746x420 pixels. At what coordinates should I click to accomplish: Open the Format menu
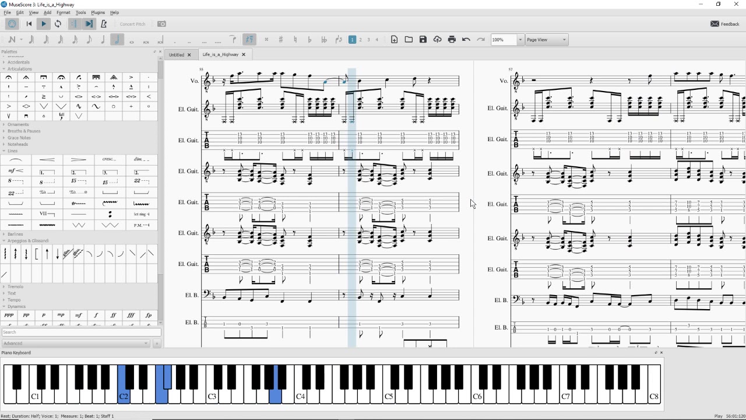pos(64,12)
